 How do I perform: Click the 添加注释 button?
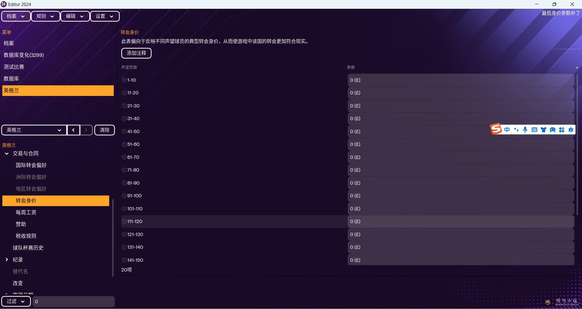tap(136, 53)
